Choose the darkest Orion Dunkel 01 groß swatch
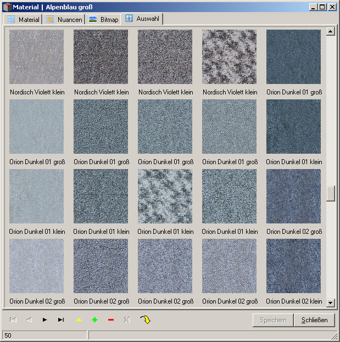 tap(293, 57)
